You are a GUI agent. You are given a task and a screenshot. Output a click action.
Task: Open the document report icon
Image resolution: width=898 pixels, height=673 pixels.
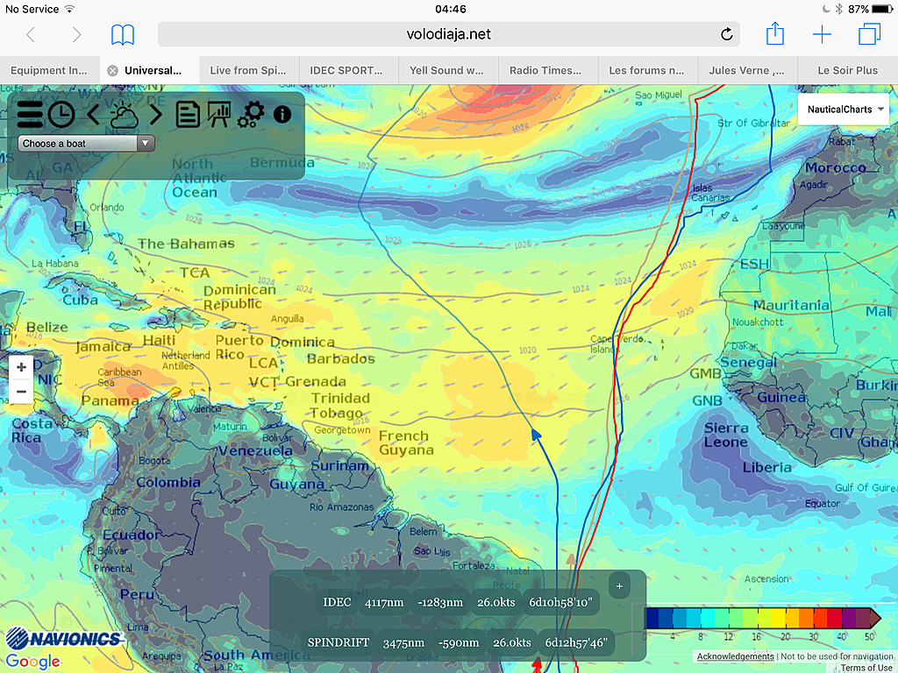tap(188, 115)
